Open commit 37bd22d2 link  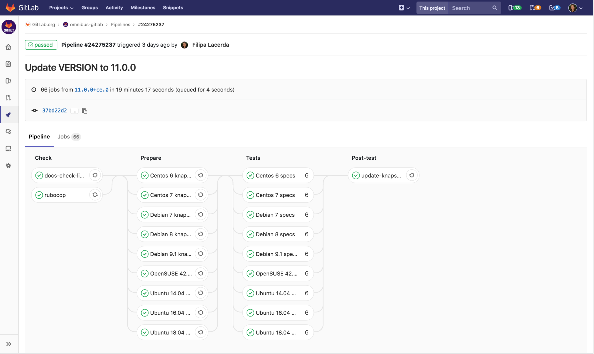coord(54,110)
